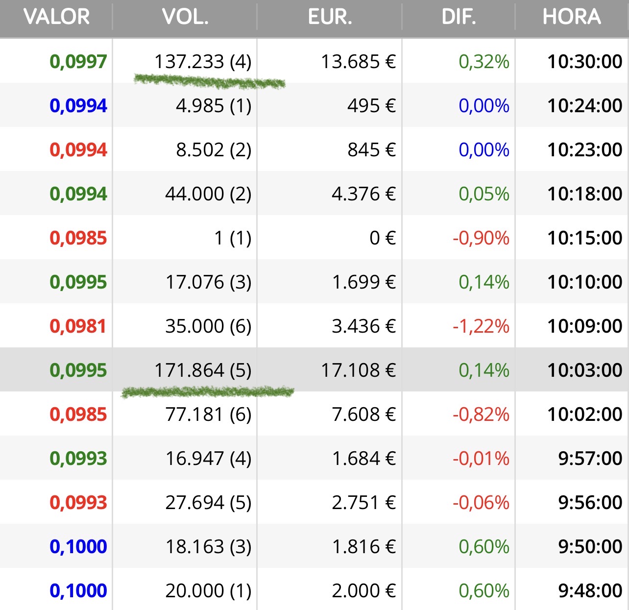
Task: Click volume 44.000 (2)
Action: 208,194
